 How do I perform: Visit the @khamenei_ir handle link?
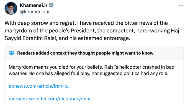[35, 12]
